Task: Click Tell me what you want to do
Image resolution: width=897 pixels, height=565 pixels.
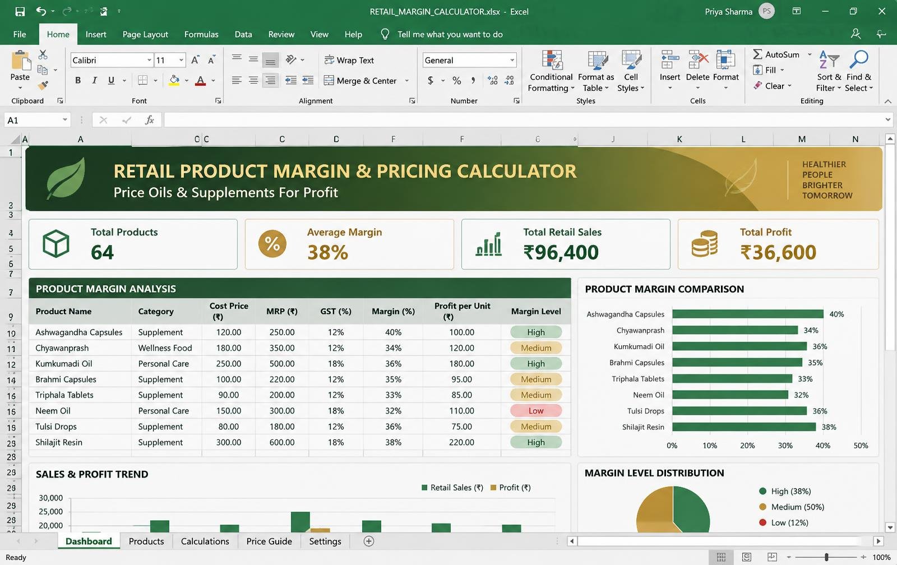Action: tap(450, 34)
